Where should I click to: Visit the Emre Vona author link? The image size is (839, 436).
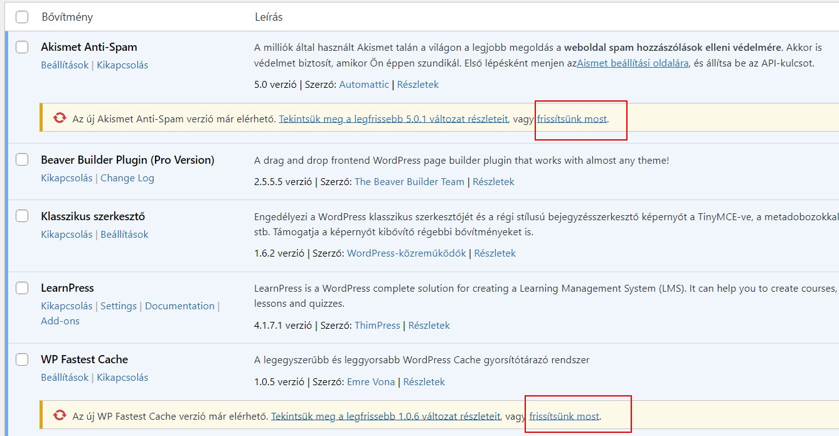coord(371,381)
